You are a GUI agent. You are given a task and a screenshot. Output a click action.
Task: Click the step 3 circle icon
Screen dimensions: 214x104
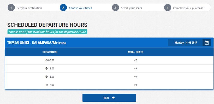[x=115, y=8]
